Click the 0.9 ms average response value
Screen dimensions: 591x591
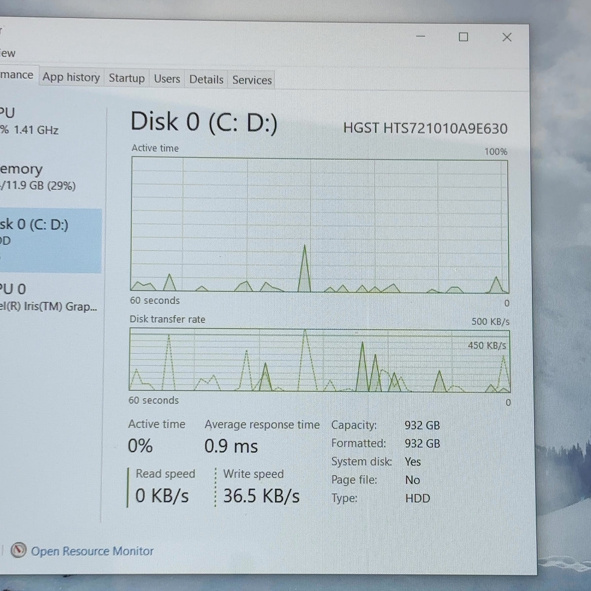click(x=231, y=447)
